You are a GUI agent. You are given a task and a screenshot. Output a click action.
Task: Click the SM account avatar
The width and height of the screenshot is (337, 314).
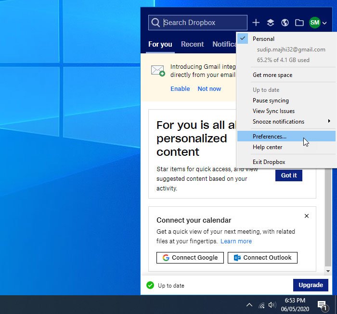click(x=314, y=23)
